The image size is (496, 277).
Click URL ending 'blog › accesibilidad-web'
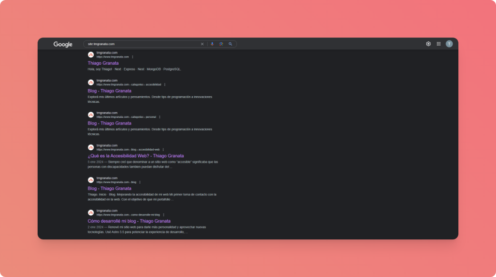tap(128, 150)
